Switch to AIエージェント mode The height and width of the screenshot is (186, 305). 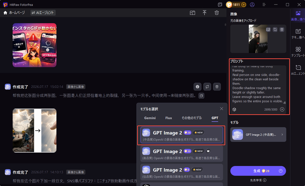(x=43, y=13)
